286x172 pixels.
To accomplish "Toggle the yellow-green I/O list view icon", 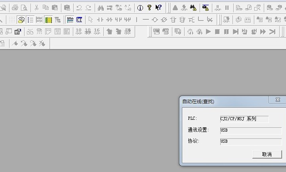I will (x=48, y=19).
